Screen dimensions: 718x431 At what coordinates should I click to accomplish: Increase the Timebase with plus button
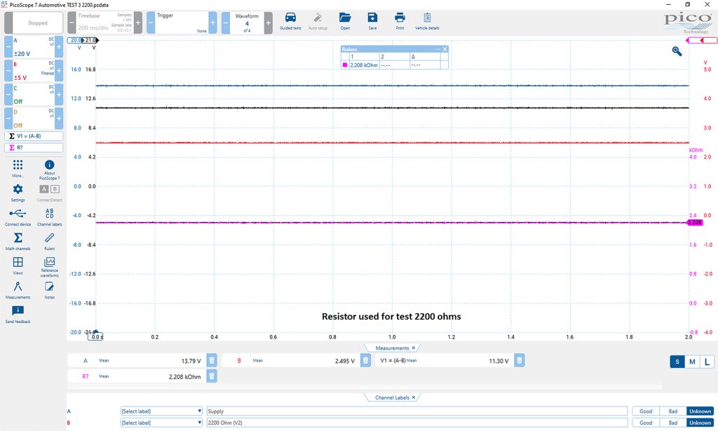(x=138, y=23)
